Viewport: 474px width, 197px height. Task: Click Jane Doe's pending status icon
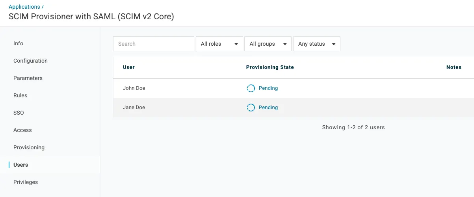tap(251, 108)
